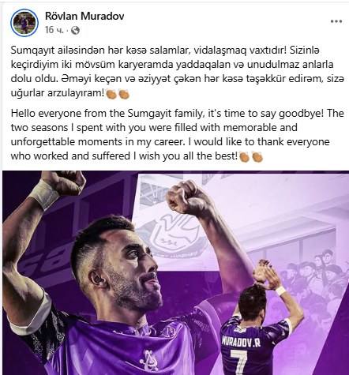
Task: Click the crowd of fans in photo
Action: point(314,280)
